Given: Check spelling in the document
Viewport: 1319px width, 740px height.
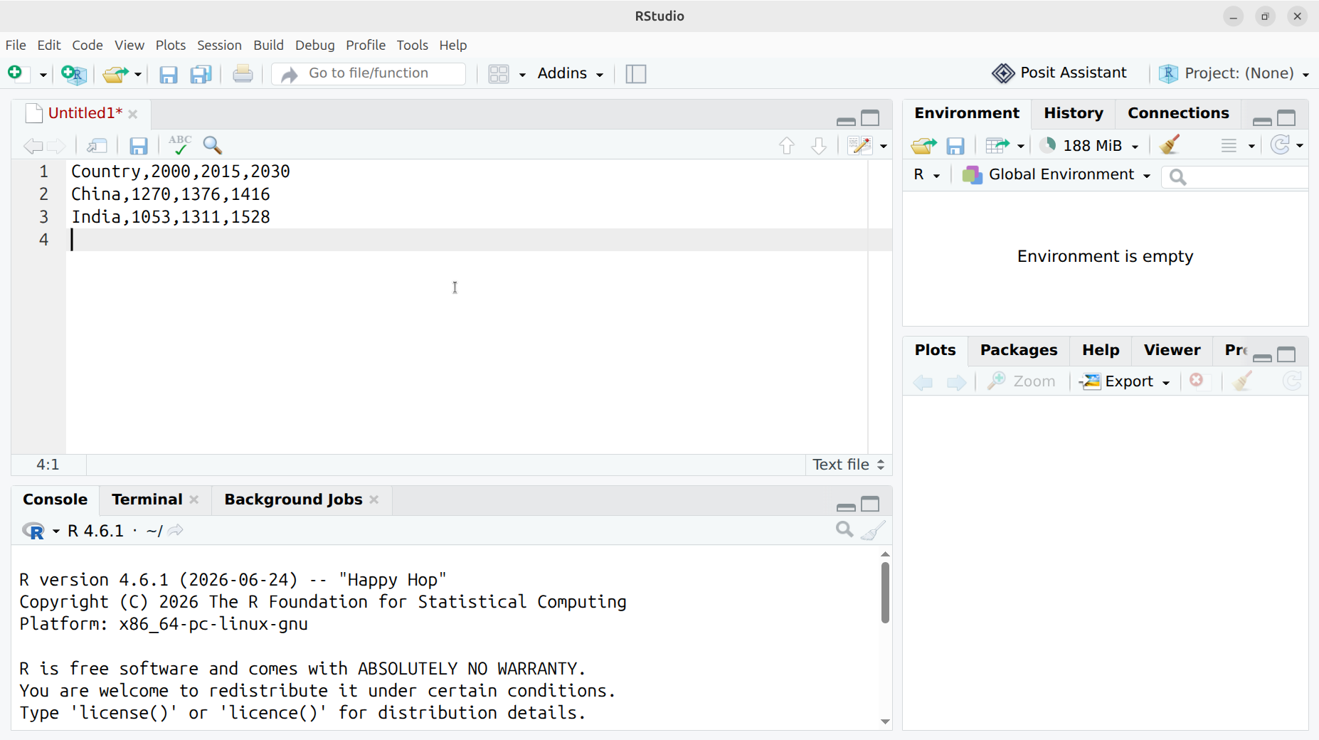Looking at the screenshot, I should coord(179,145).
